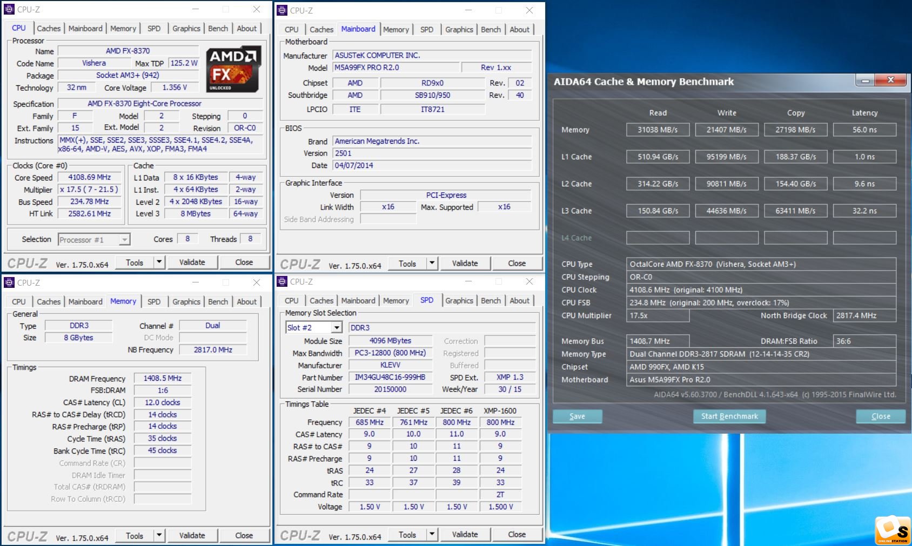Click the Core Speed 4108.69 MHz value

tap(89, 177)
